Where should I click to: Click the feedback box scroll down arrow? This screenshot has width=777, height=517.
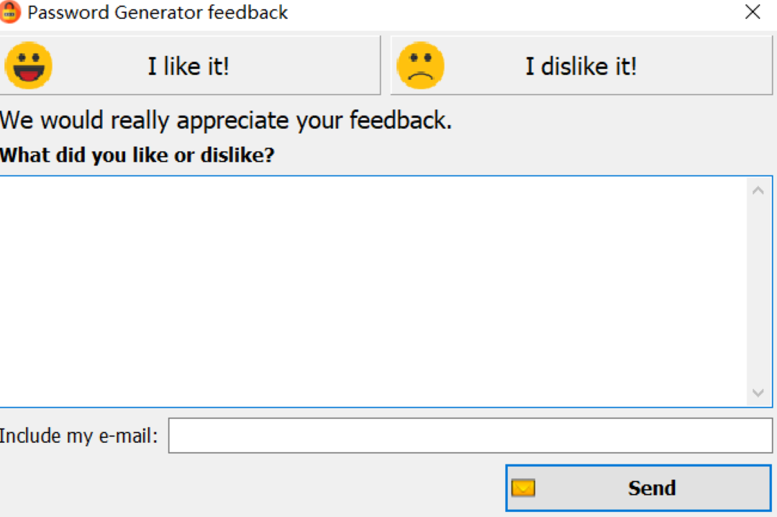[x=758, y=393]
